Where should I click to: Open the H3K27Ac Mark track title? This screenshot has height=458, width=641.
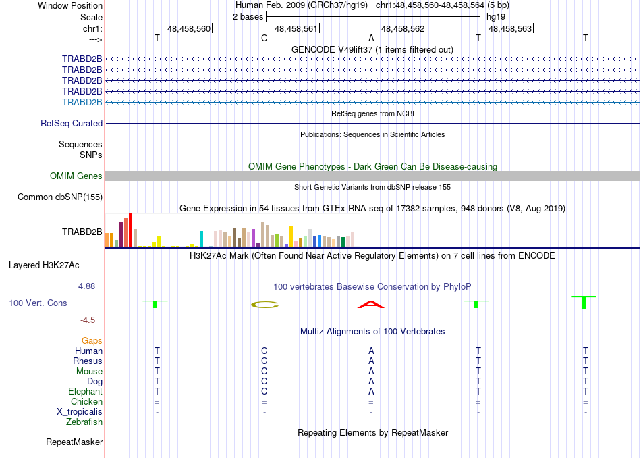pyautogui.click(x=372, y=256)
